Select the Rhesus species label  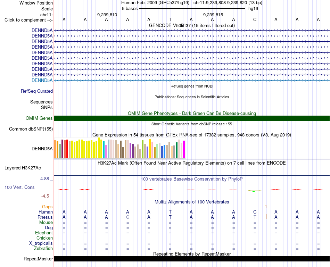(x=45, y=217)
